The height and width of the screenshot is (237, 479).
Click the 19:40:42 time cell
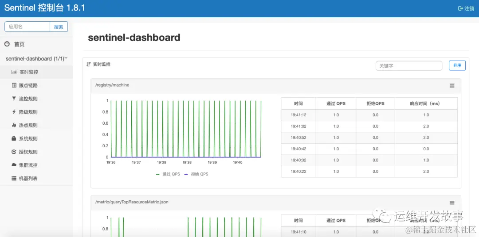[x=298, y=149]
